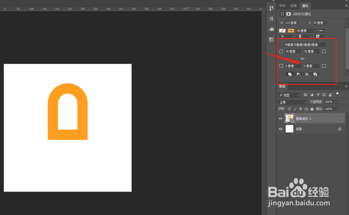
Task: Click the Exclude Overlapping Shapes icon
Action: (x=315, y=74)
